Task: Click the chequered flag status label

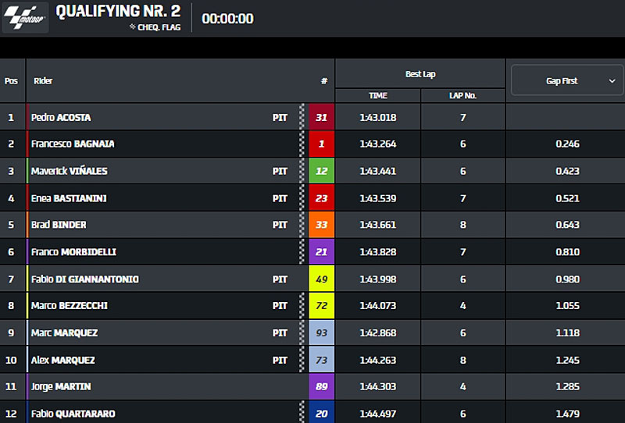Action: (155, 27)
